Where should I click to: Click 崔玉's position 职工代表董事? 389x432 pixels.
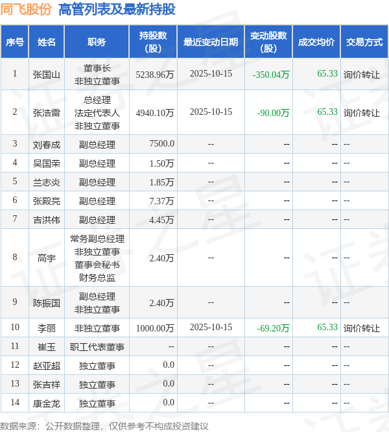[97, 347]
